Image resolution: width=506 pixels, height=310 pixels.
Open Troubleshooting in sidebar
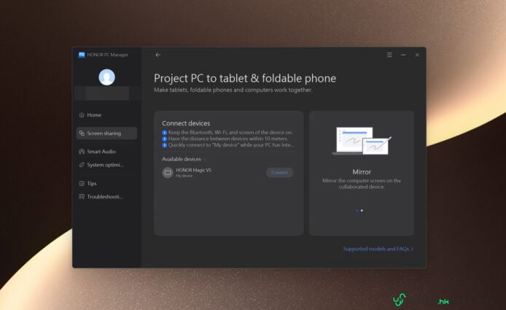click(x=107, y=197)
